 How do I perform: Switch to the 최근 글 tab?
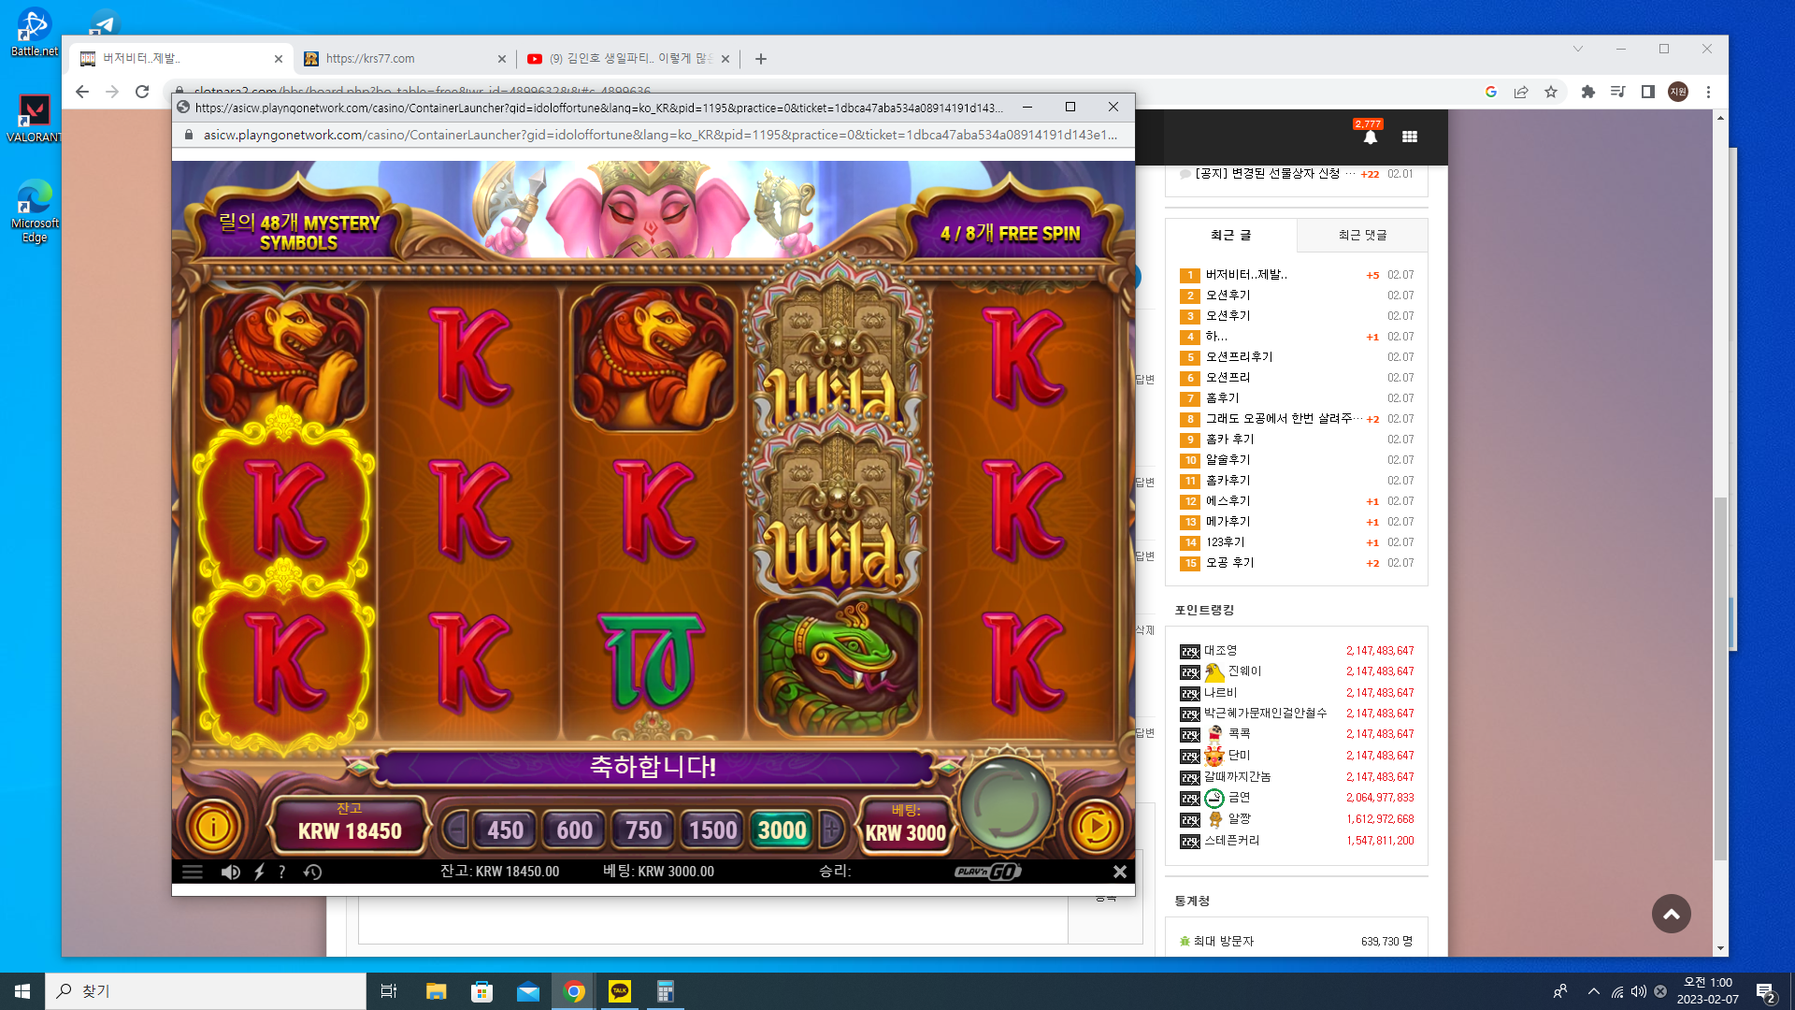pyautogui.click(x=1230, y=235)
